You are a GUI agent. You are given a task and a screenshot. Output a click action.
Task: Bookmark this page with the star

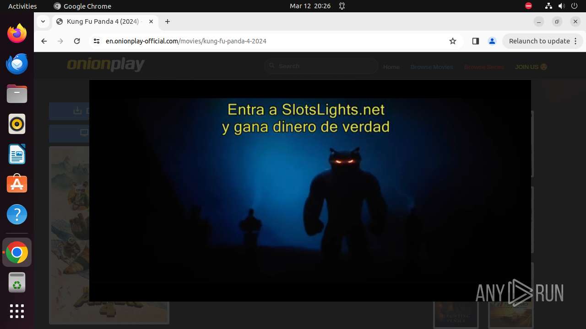(x=453, y=41)
